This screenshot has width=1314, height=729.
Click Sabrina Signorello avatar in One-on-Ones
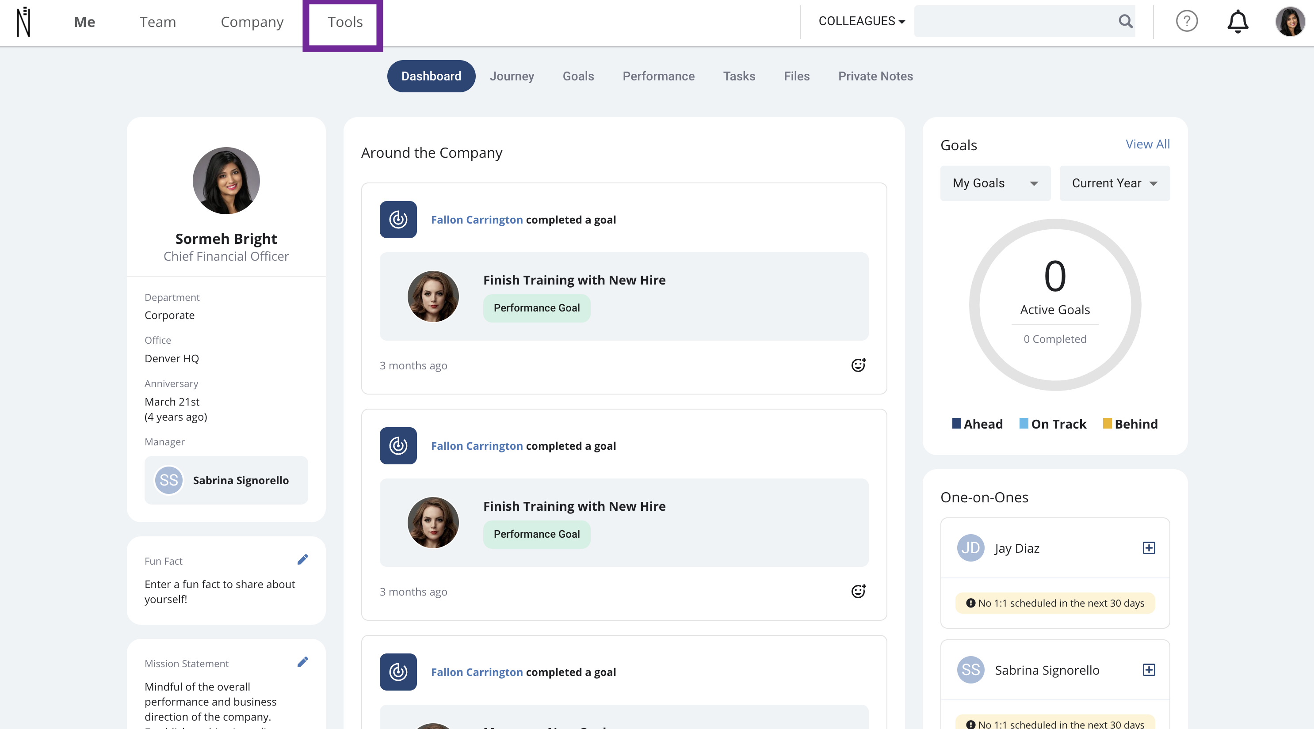coord(971,670)
